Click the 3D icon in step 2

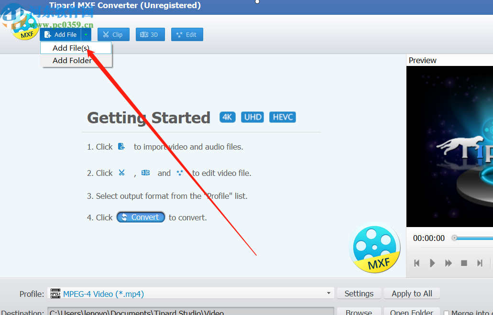pos(145,173)
